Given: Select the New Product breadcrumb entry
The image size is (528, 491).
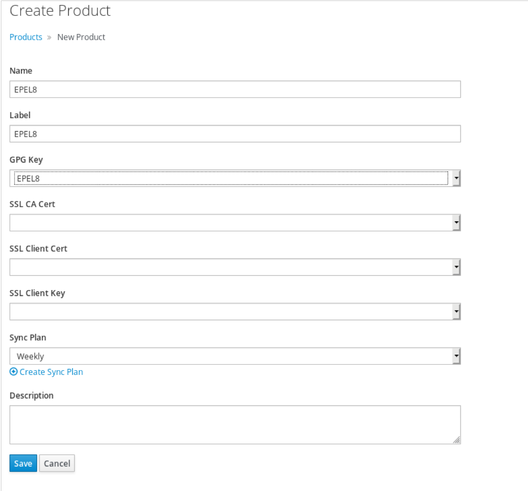Looking at the screenshot, I should 81,37.
